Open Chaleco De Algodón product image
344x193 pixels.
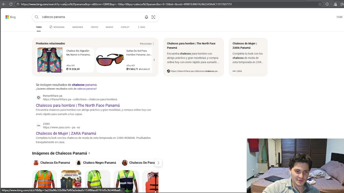(x=50, y=60)
